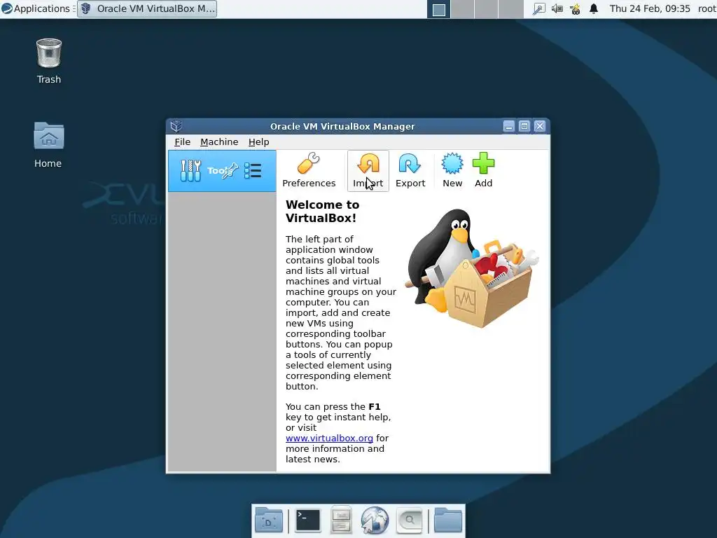Open the File menu
Screen dimensions: 717x538
[x=182, y=142]
